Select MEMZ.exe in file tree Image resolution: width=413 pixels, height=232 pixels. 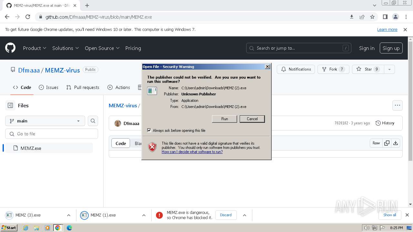tap(49, 148)
